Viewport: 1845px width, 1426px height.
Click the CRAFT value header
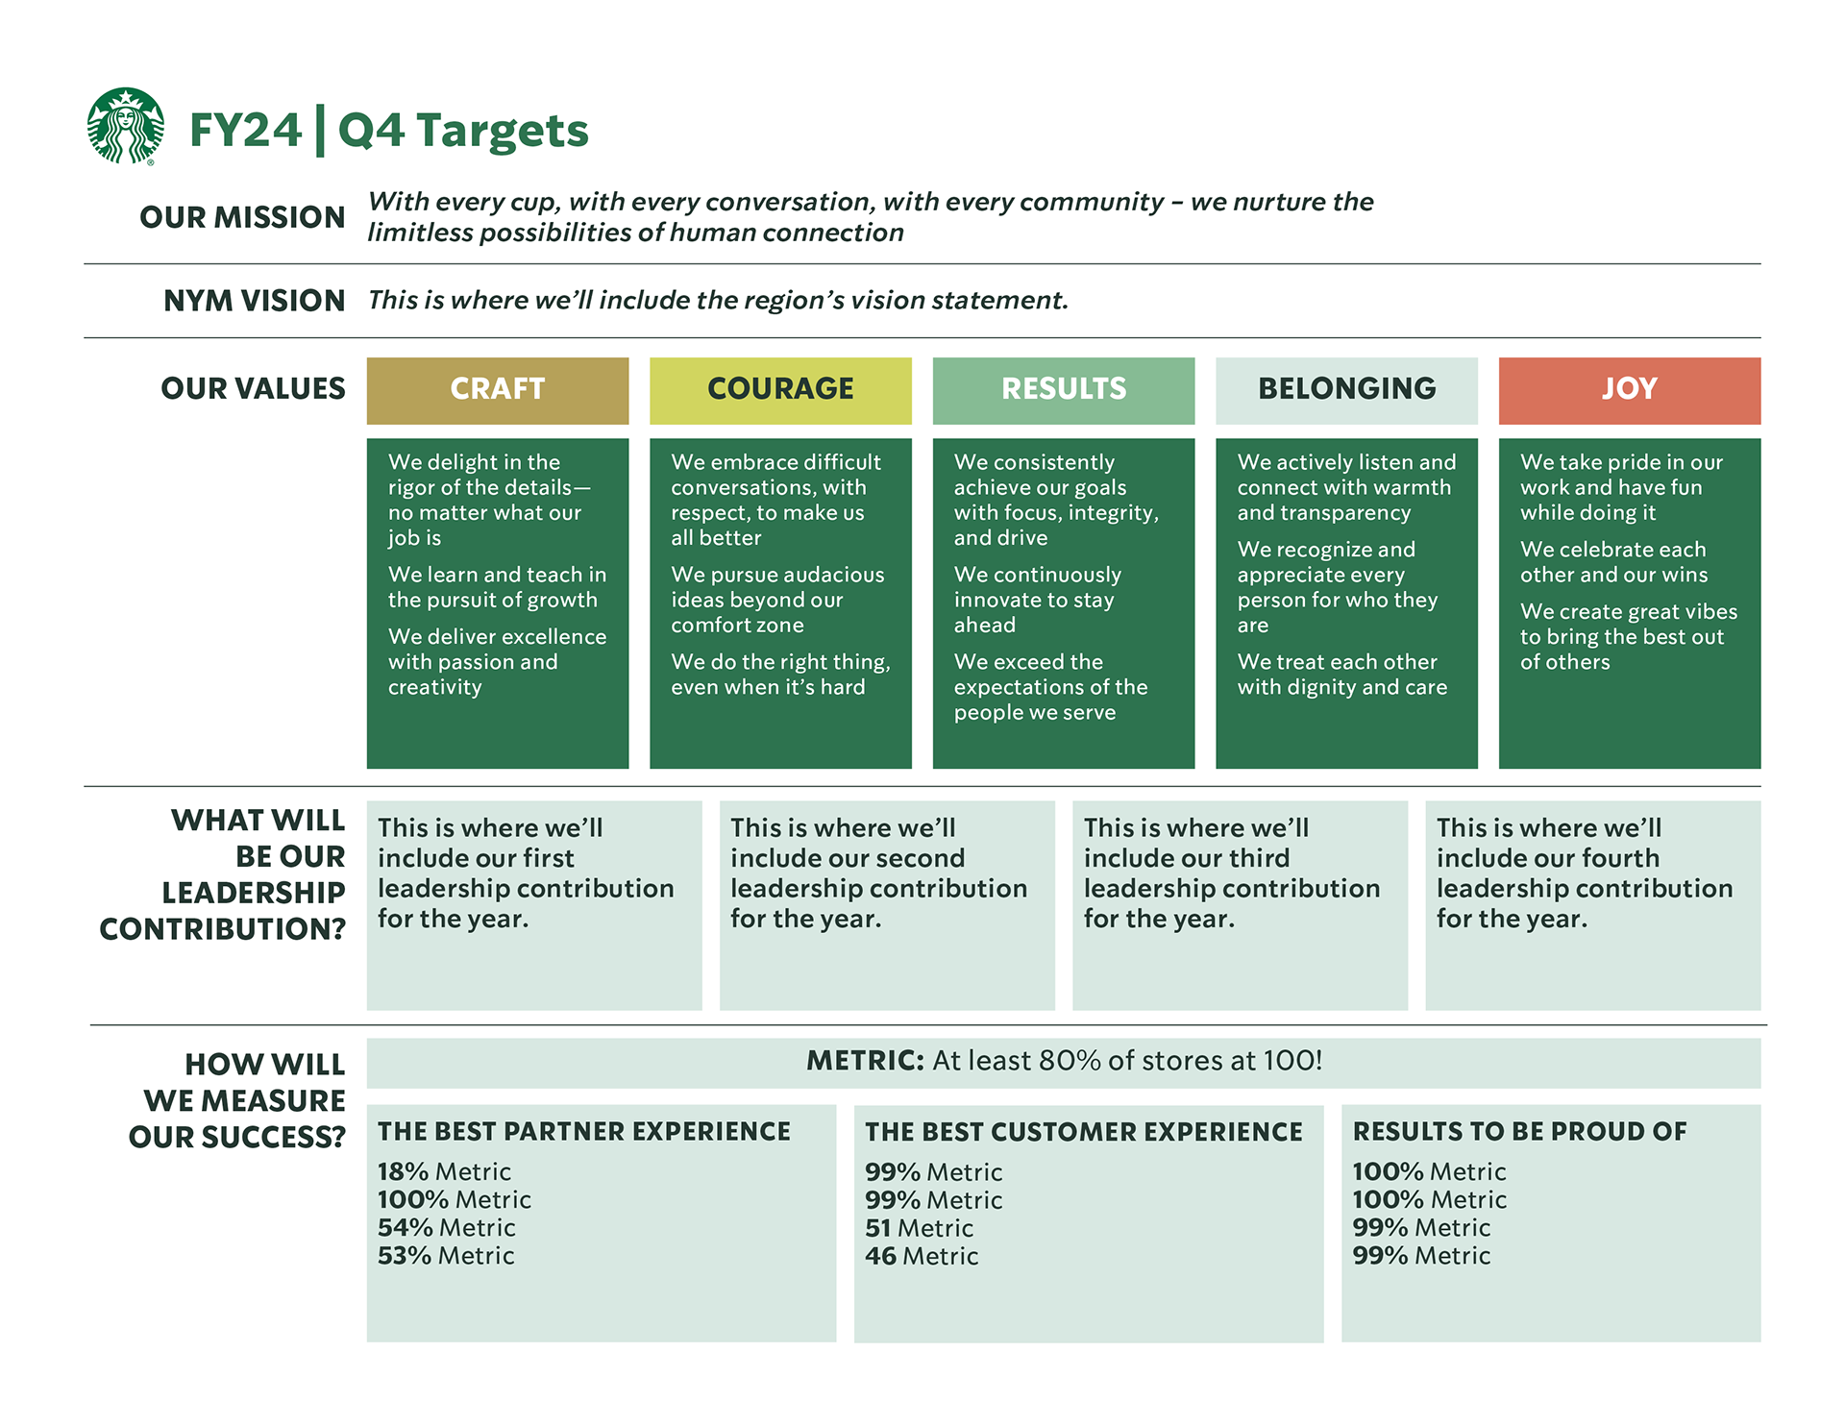(x=497, y=390)
